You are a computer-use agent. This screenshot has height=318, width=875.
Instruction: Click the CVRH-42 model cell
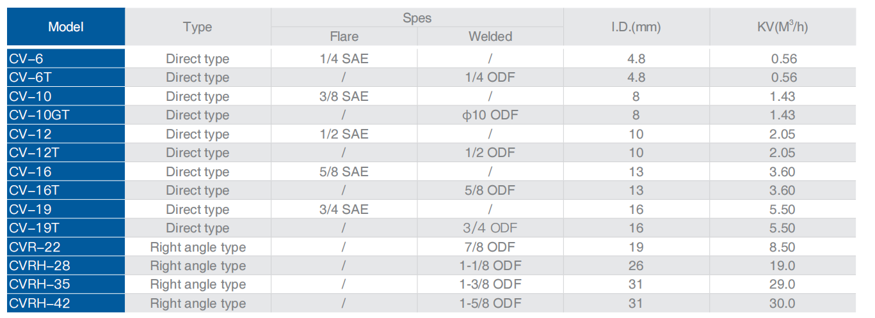(66, 303)
